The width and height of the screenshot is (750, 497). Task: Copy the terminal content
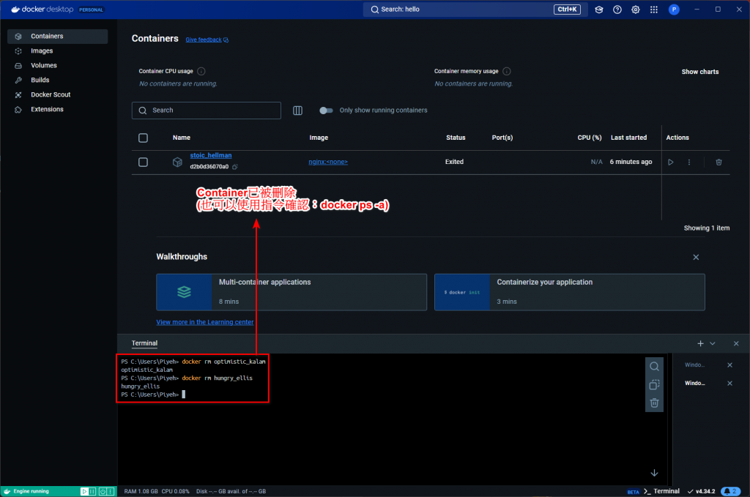point(654,385)
